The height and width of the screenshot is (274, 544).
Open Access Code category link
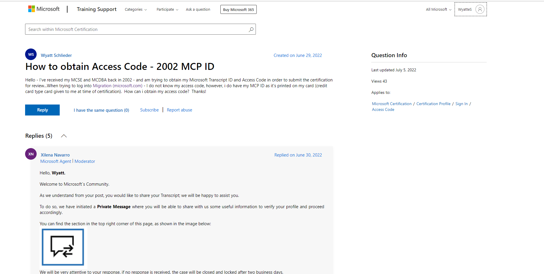pos(383,109)
